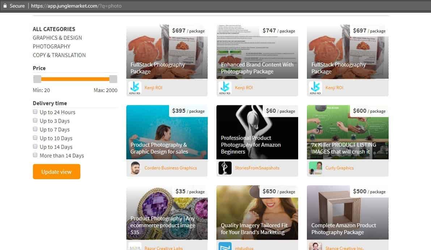The image size is (431, 250).
Task: Toggle Up to 14 Days checkbox
Action: pos(35,146)
